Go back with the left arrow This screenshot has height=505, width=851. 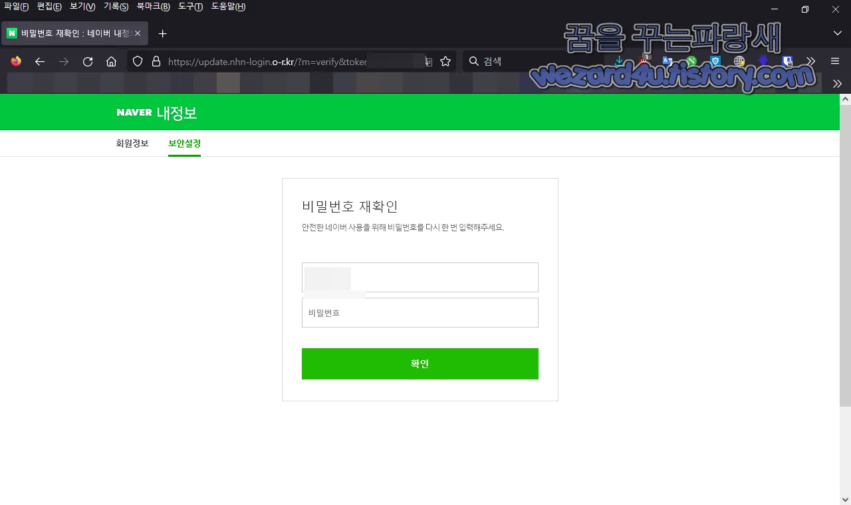tap(40, 61)
